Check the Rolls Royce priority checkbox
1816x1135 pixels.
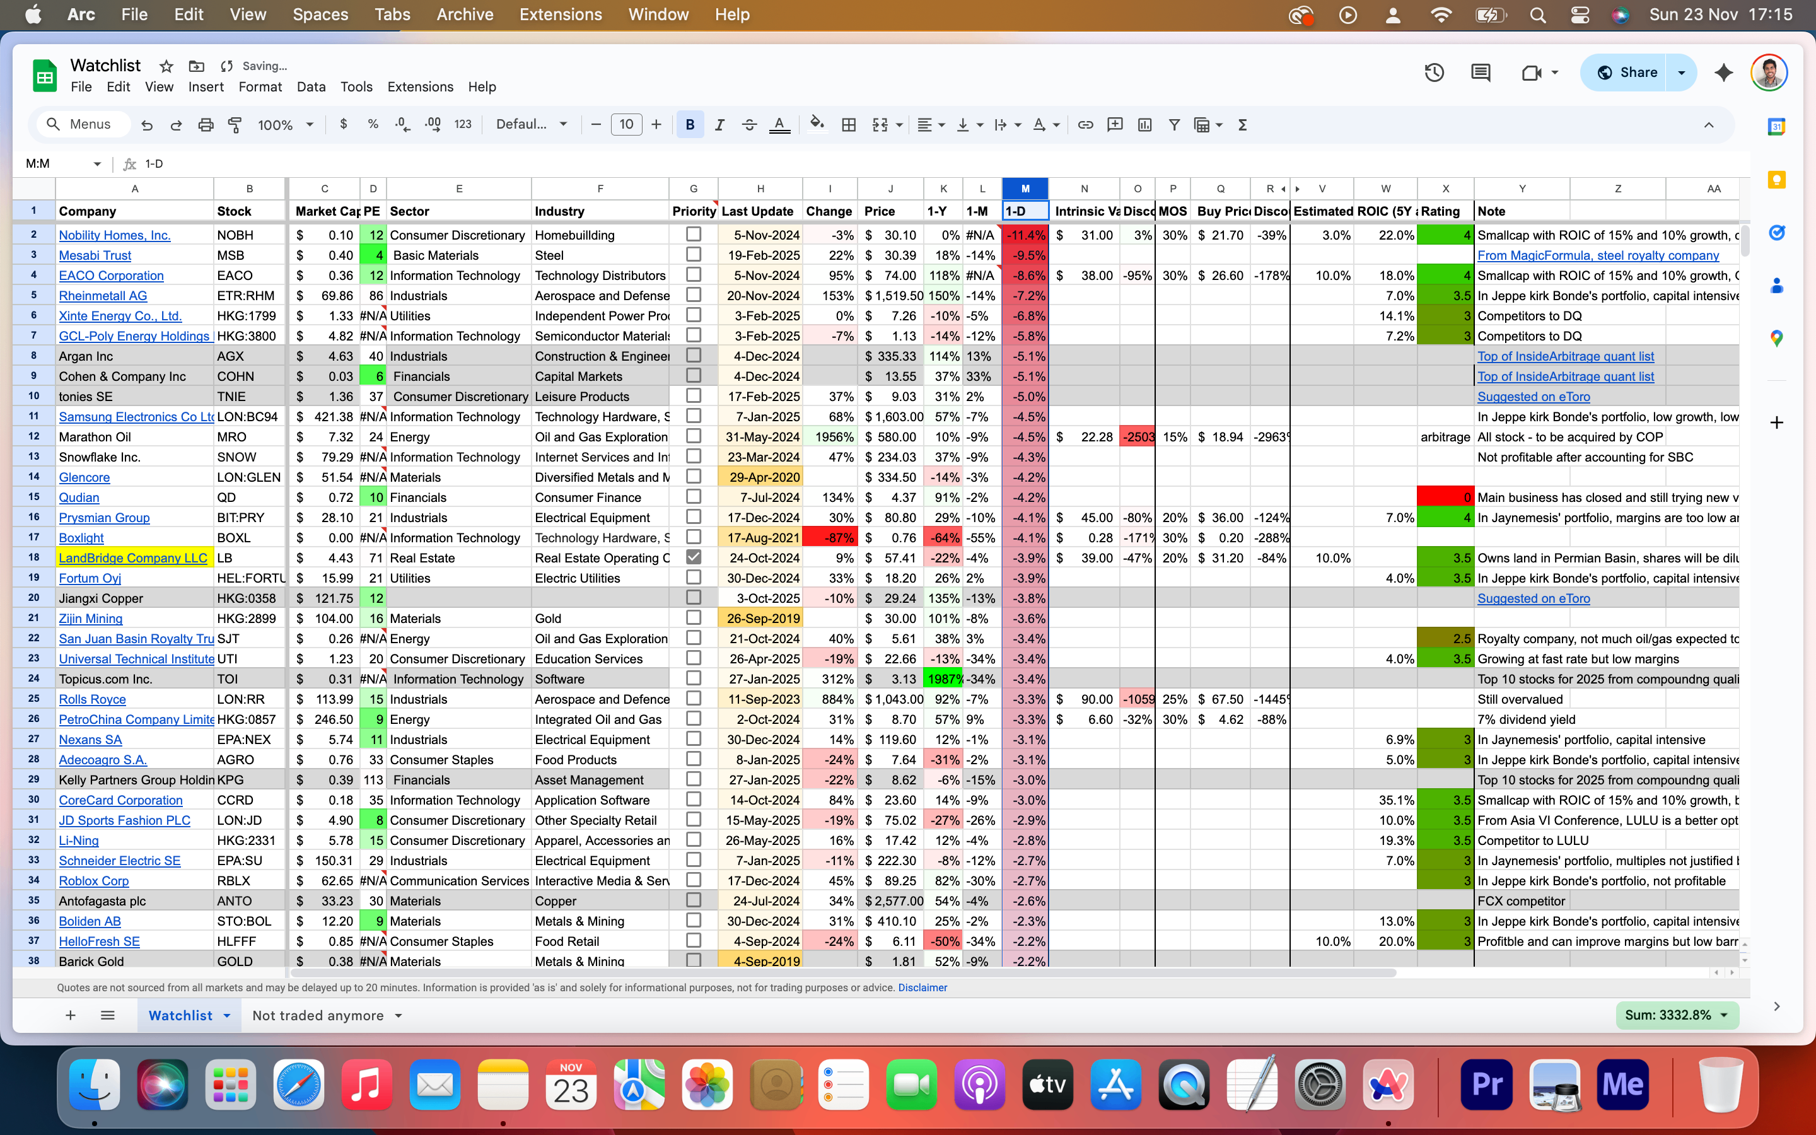(694, 698)
